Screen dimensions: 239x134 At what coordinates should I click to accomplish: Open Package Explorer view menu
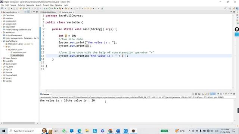31,12
